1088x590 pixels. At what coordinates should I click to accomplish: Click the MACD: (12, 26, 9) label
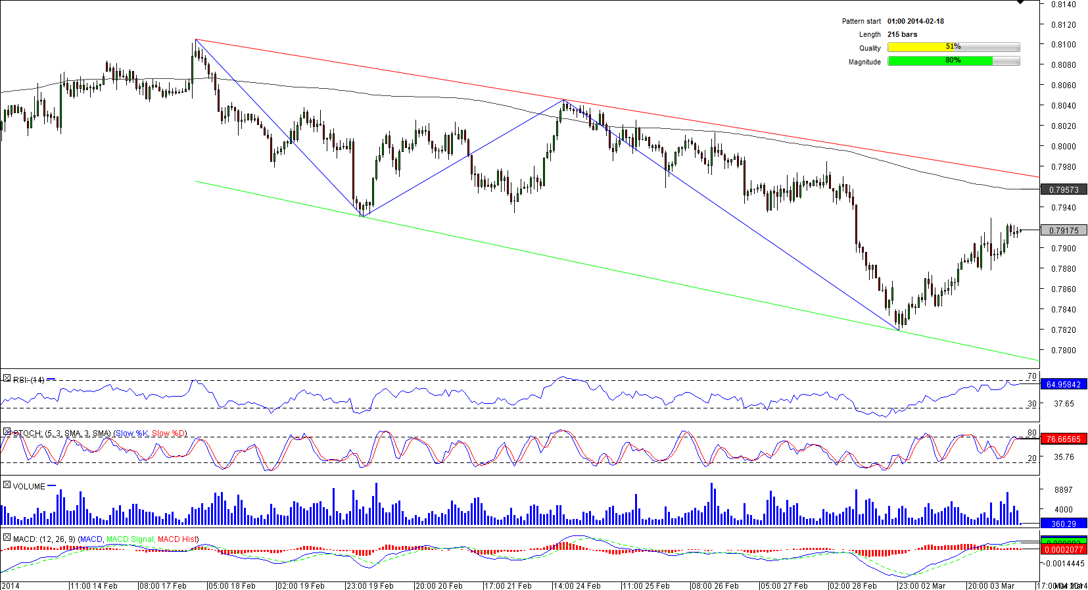pos(44,539)
